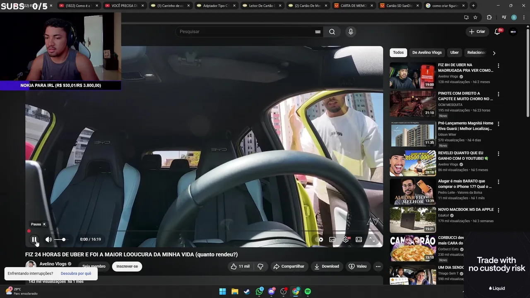This screenshot has height=298, width=530.
Task: Click install/cast icon in address bar
Action: 466,17
